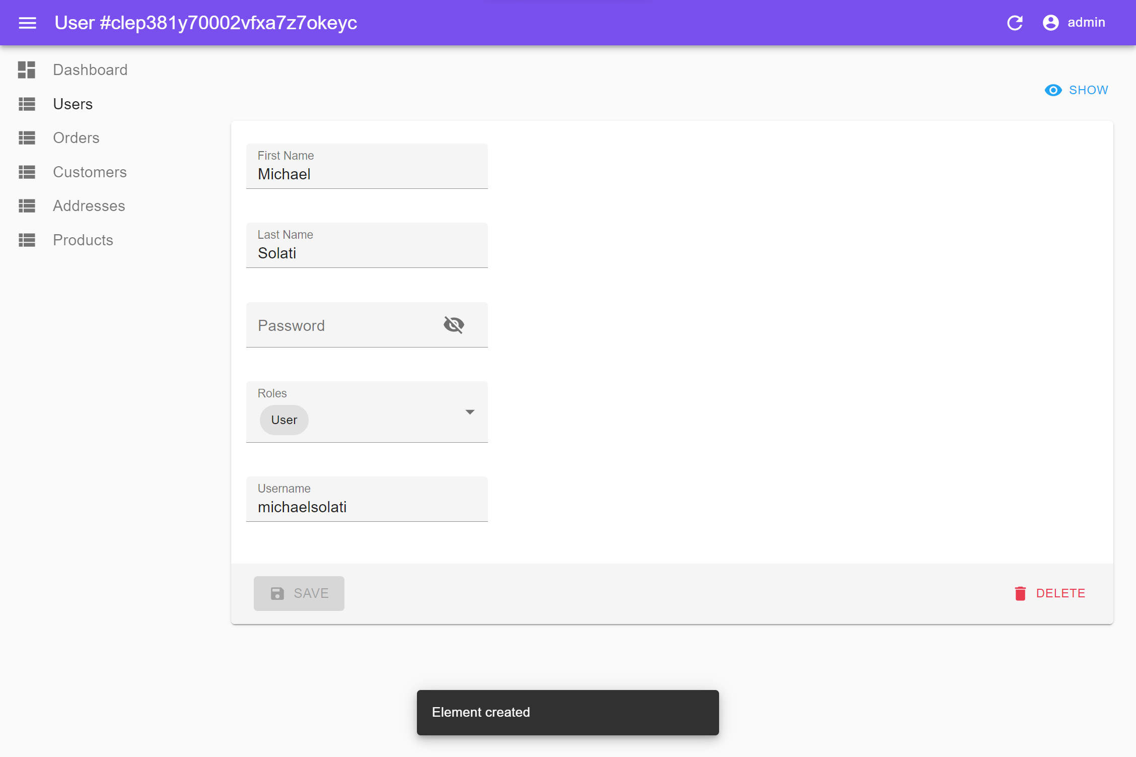This screenshot has height=757, width=1136.
Task: Click the Users list icon
Action: pyautogui.click(x=27, y=104)
